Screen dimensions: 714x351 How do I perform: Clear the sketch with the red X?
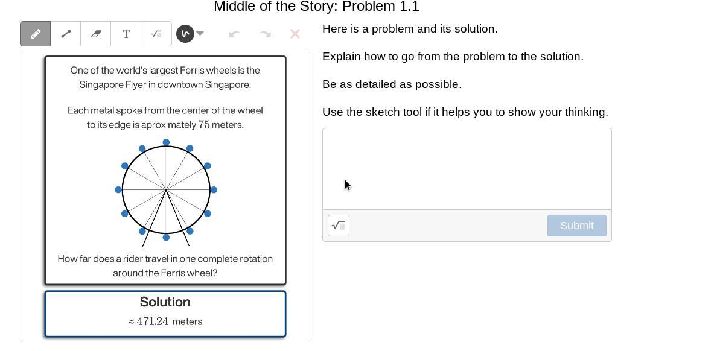coord(295,34)
